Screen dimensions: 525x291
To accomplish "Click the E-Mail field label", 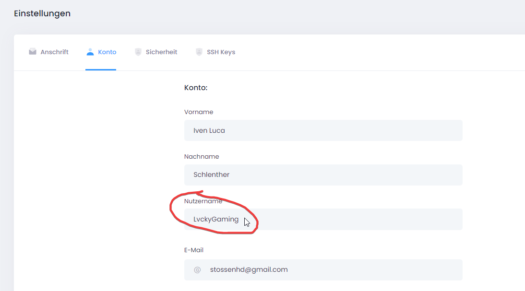I will (x=194, y=250).
